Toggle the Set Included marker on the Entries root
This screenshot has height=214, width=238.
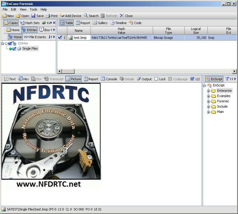(x=6, y=44)
